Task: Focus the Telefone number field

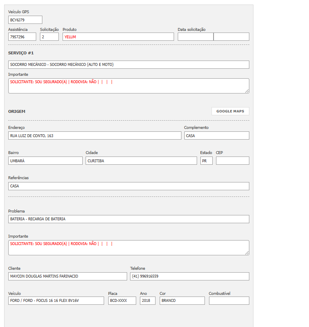Action: pyautogui.click(x=189, y=276)
